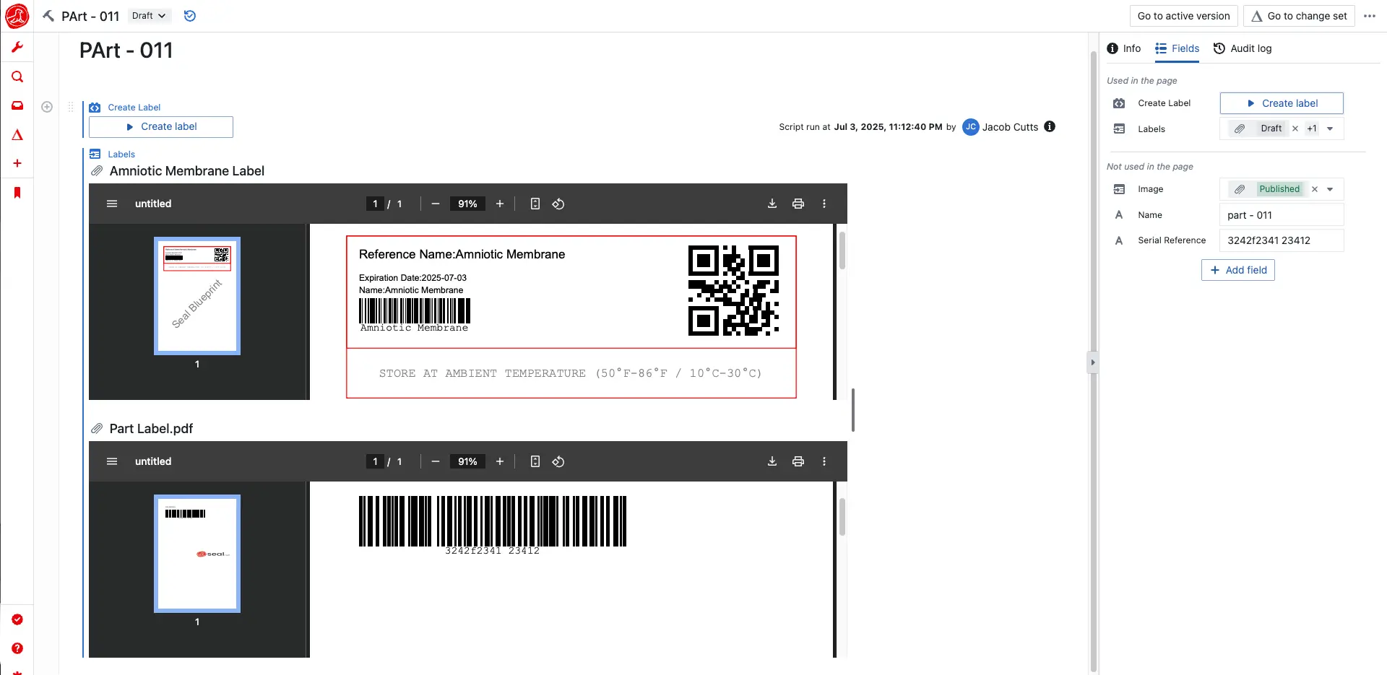Switch to the Audit log tab
This screenshot has height=675, width=1387.
(1243, 48)
